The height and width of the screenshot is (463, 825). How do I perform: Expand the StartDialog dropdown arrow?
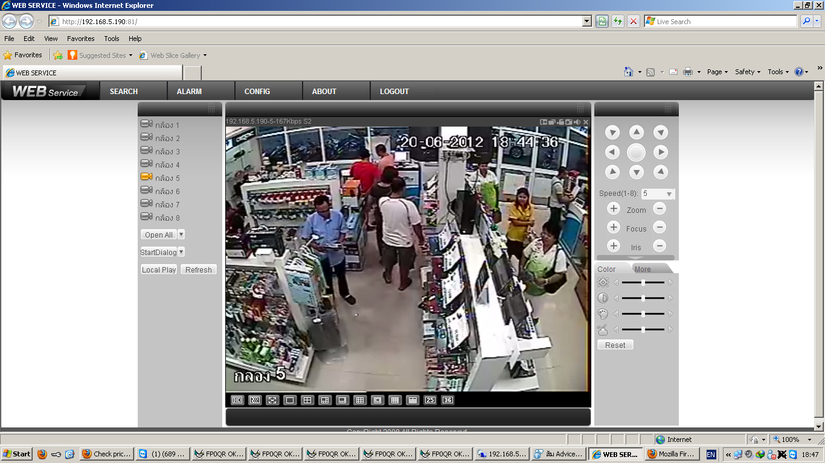click(x=181, y=252)
